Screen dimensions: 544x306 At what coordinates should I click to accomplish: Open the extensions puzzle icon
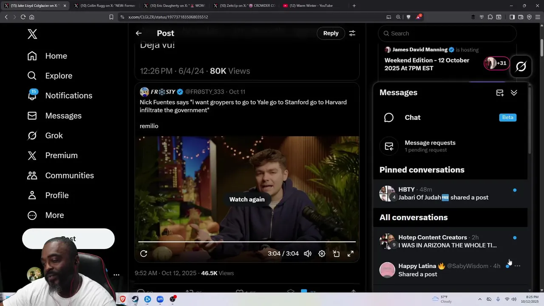[490, 17]
